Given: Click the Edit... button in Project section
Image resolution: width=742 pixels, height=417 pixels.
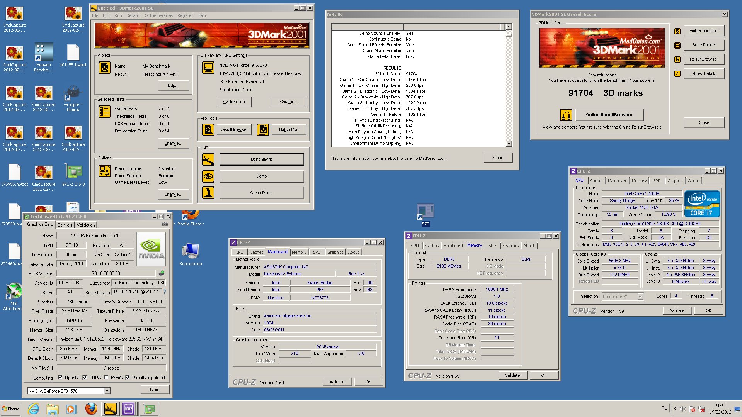Looking at the screenshot, I should point(174,85).
